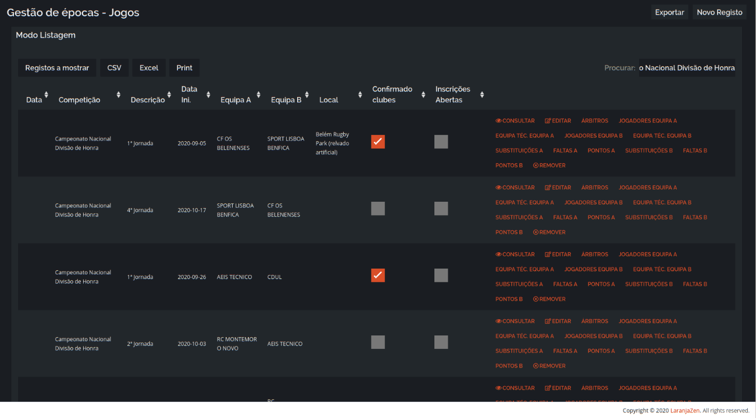This screenshot has width=756, height=418.
Task: Edit the 1ª Jornada CF OS BELENENSES game
Action: click(558, 121)
